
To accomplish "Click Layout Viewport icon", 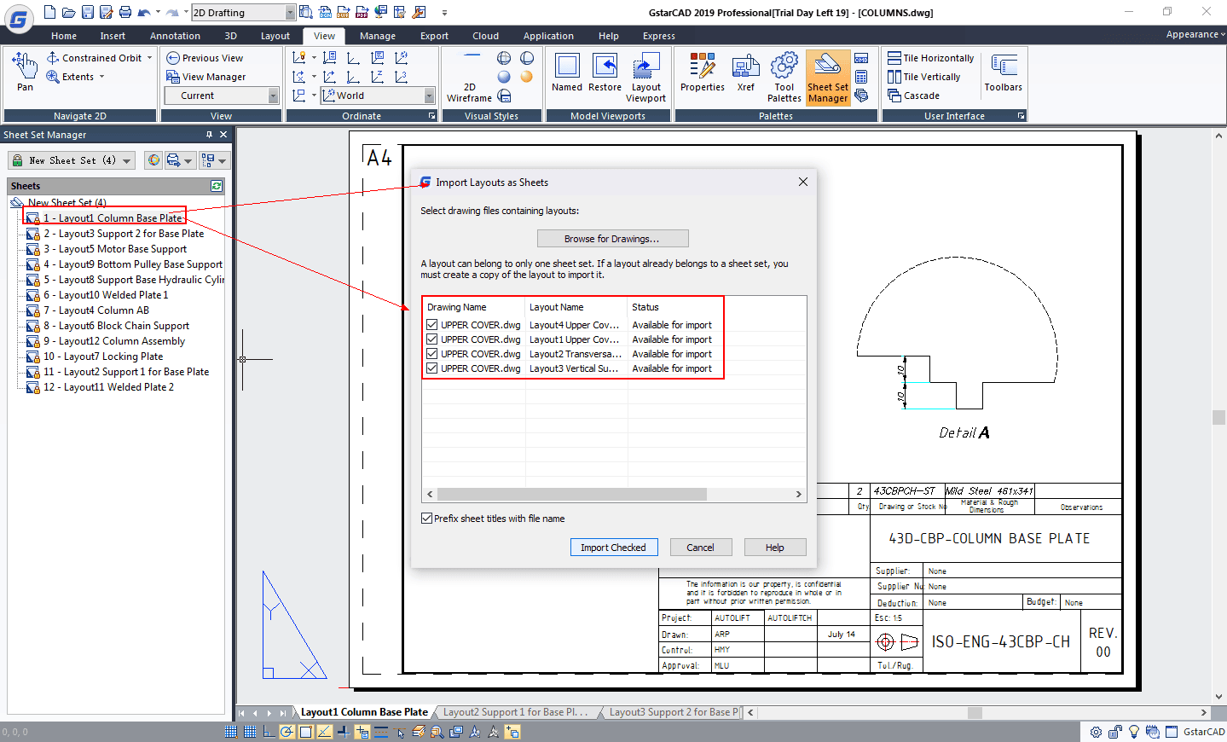I will pyautogui.click(x=645, y=77).
